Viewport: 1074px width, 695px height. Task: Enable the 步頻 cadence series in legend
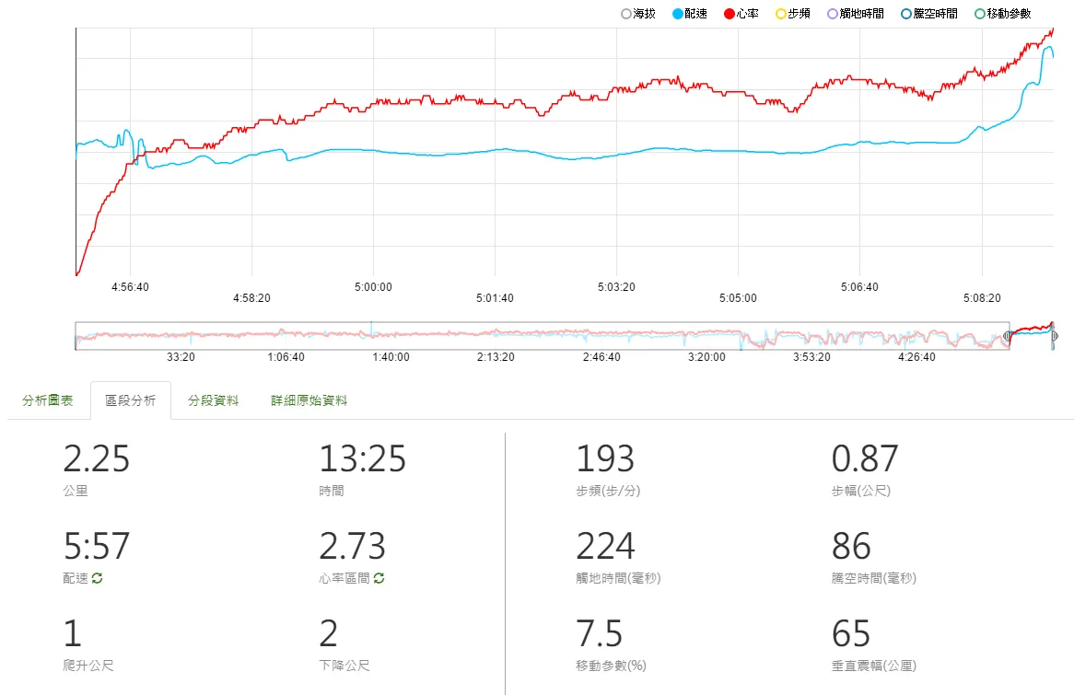tap(792, 14)
